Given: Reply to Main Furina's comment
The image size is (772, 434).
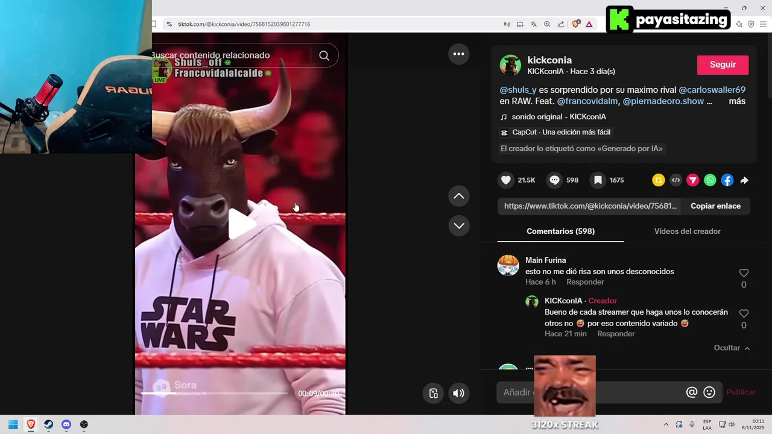Looking at the screenshot, I should [585, 282].
